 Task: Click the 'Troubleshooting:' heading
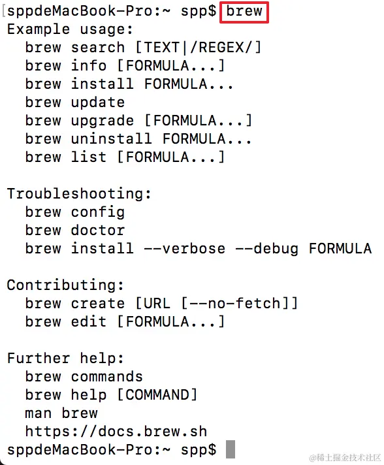click(79, 194)
